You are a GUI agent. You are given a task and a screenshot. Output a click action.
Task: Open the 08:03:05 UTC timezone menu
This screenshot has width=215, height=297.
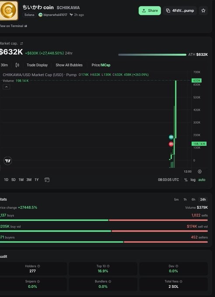[168, 180]
